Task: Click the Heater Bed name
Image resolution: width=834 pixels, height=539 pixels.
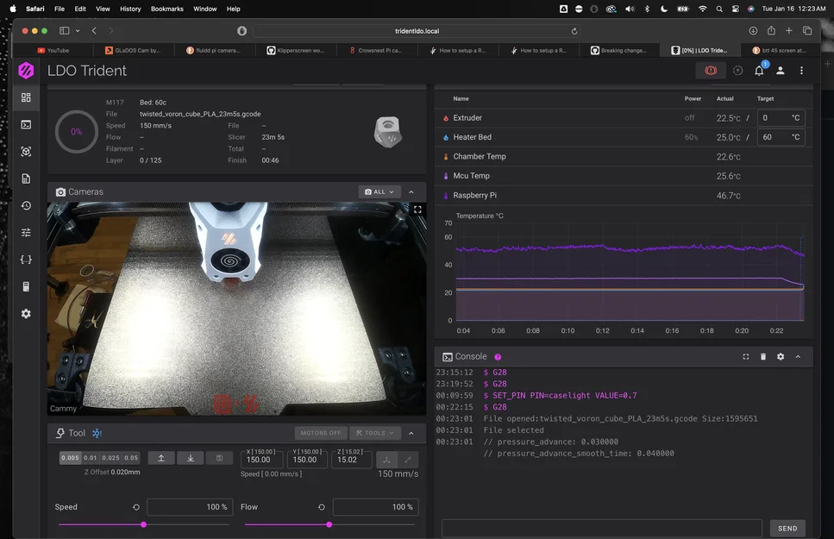Action: pos(472,137)
